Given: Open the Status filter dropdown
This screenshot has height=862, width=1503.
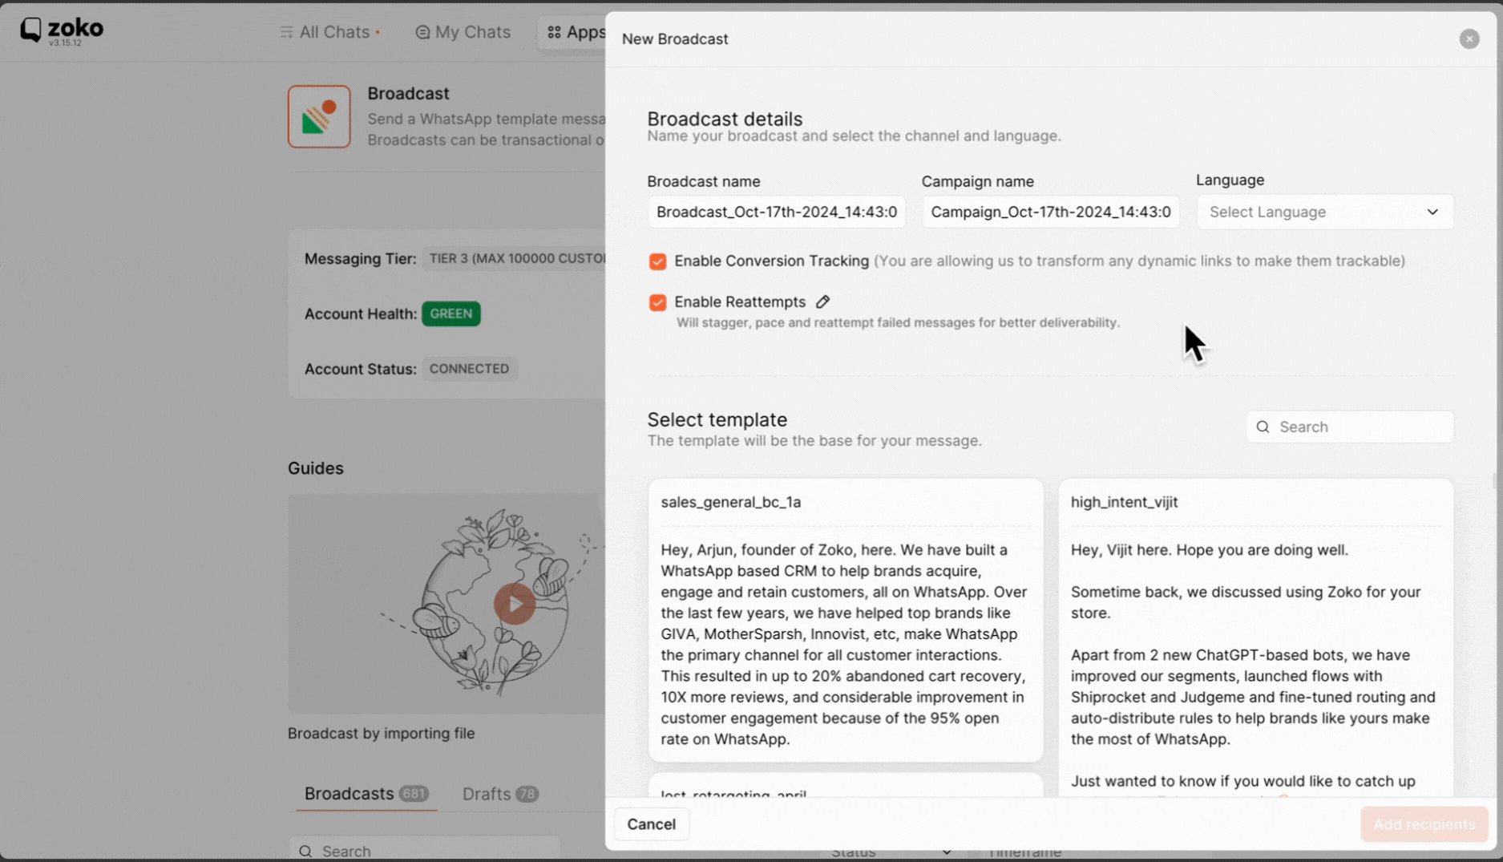Looking at the screenshot, I should pos(890,852).
